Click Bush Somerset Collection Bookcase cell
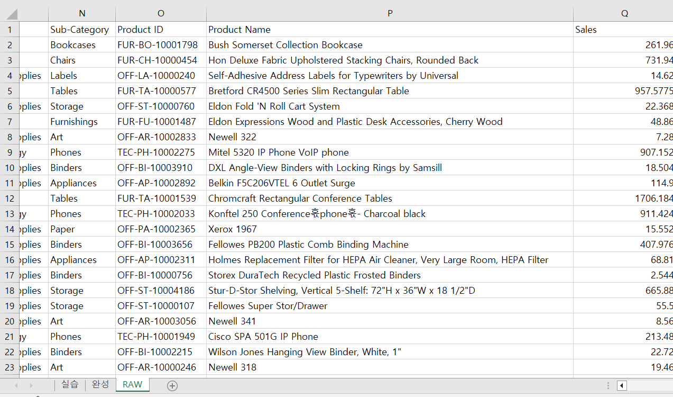This screenshot has height=397, width=673. click(390, 45)
